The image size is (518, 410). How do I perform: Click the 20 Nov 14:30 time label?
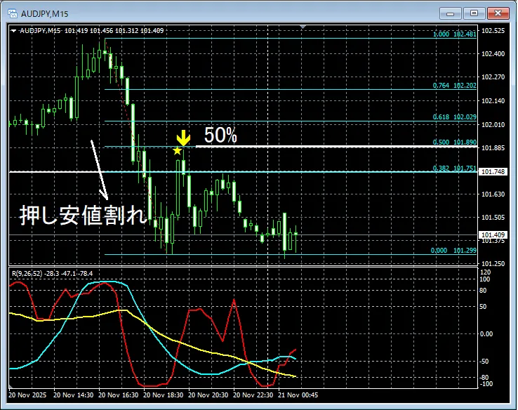[73, 395]
